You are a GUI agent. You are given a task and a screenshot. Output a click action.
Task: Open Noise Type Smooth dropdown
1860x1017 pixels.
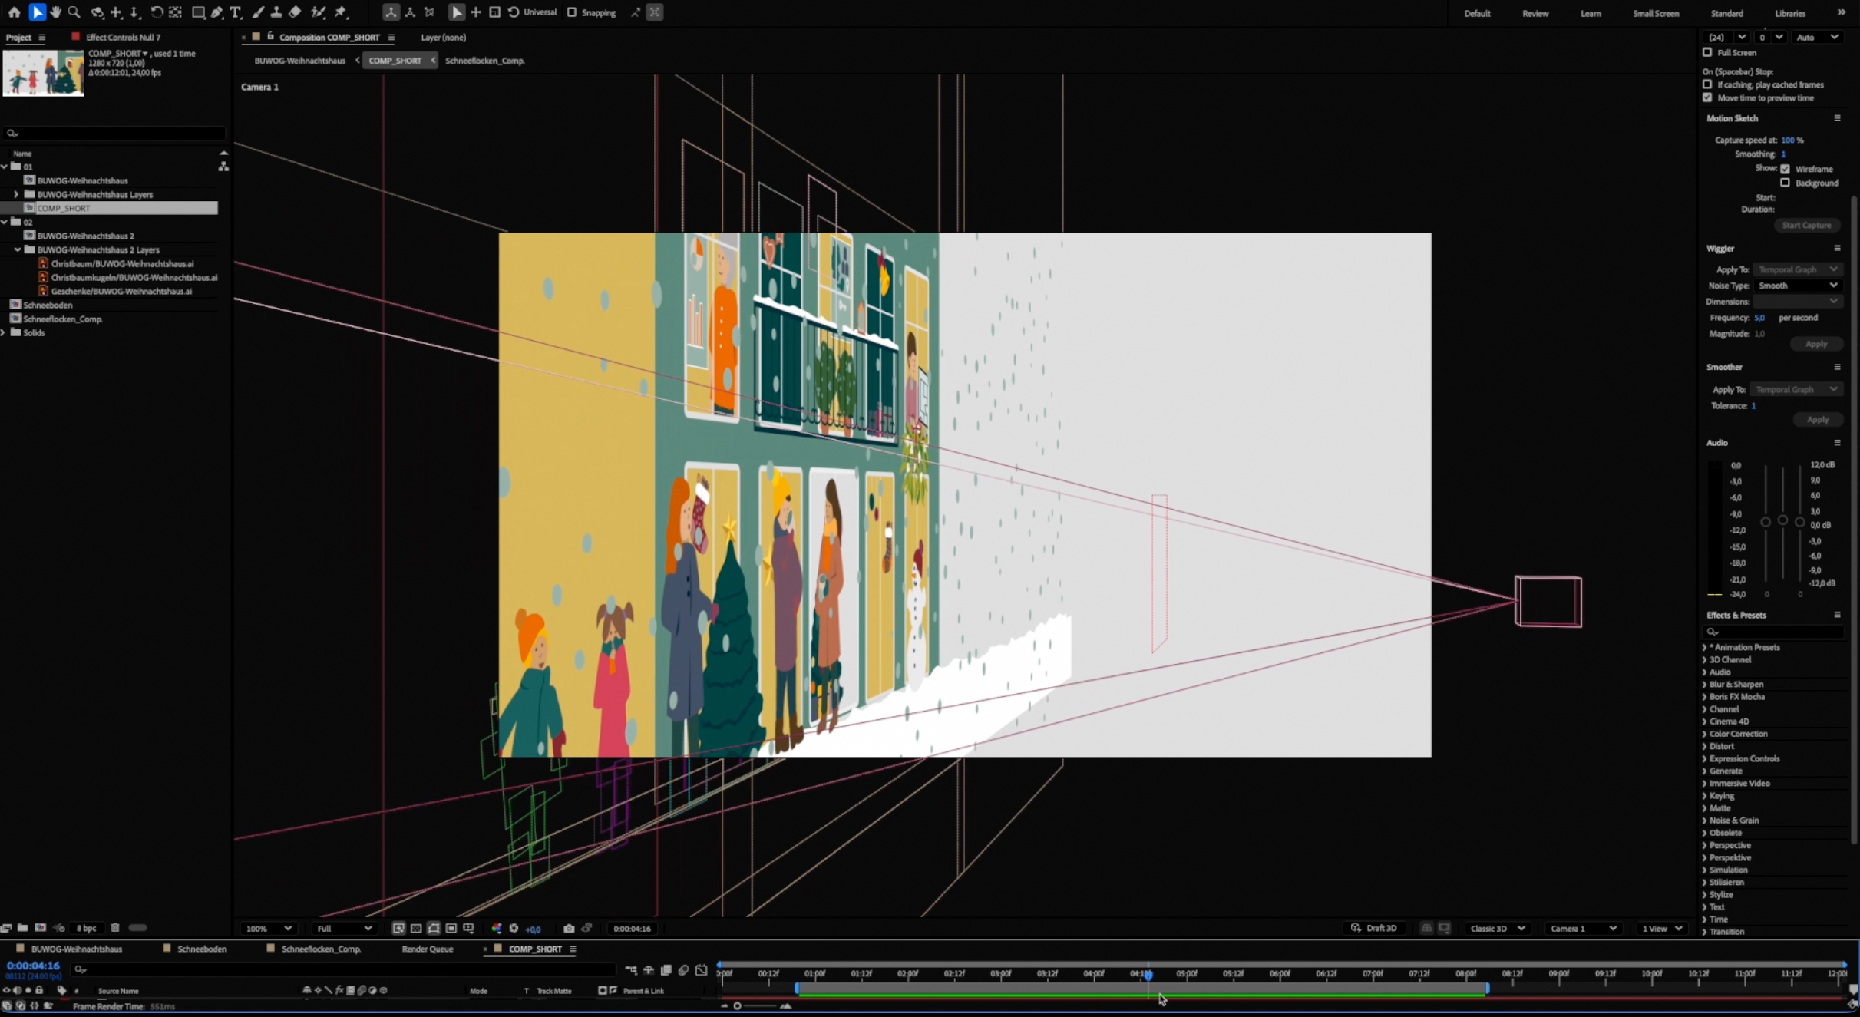pos(1796,286)
